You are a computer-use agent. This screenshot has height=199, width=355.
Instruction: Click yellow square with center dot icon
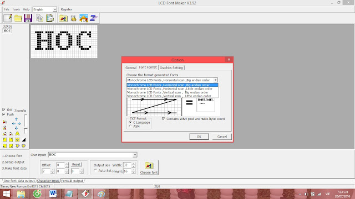17,140
